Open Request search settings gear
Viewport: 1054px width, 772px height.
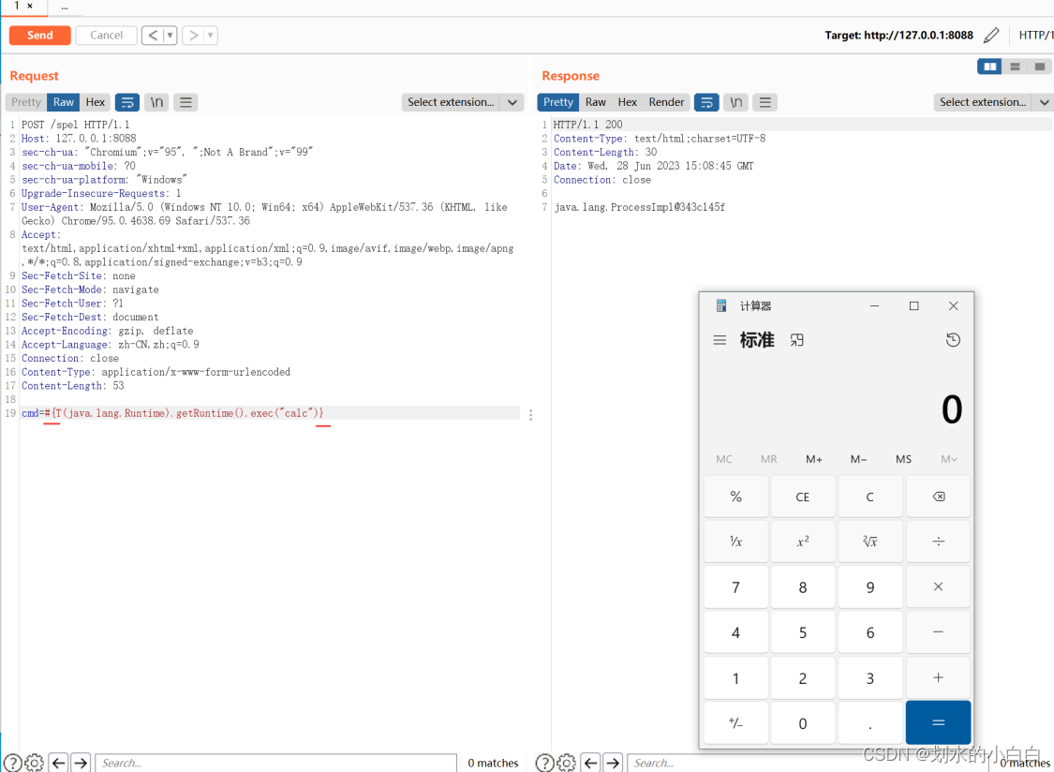click(35, 763)
